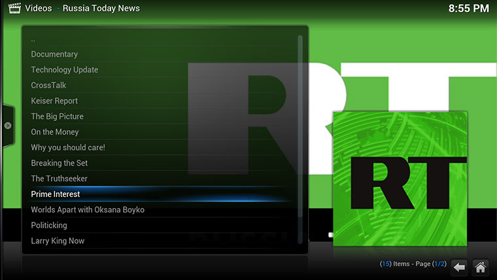This screenshot has height=280, width=497.
Task: Click the items and page counter
Action: point(413,264)
